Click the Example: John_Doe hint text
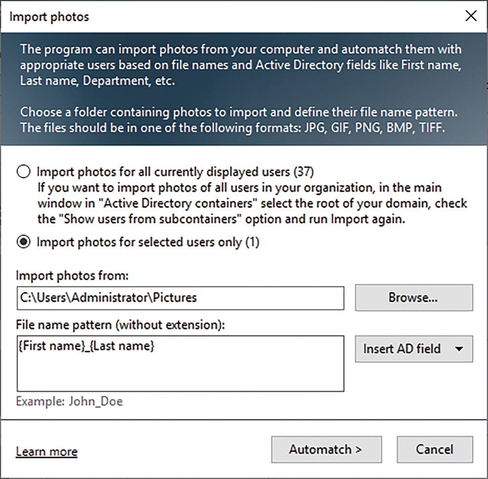 69,401
